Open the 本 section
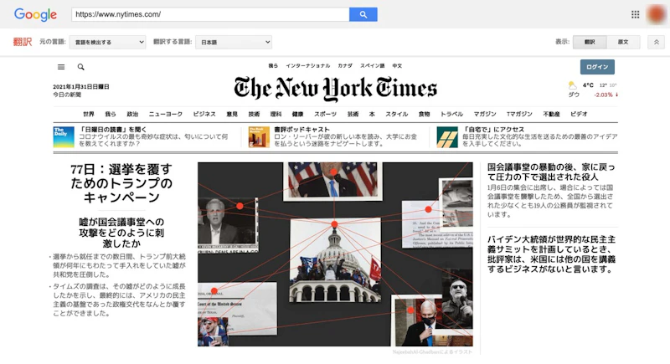The height and width of the screenshot is (364, 670). coord(372,114)
